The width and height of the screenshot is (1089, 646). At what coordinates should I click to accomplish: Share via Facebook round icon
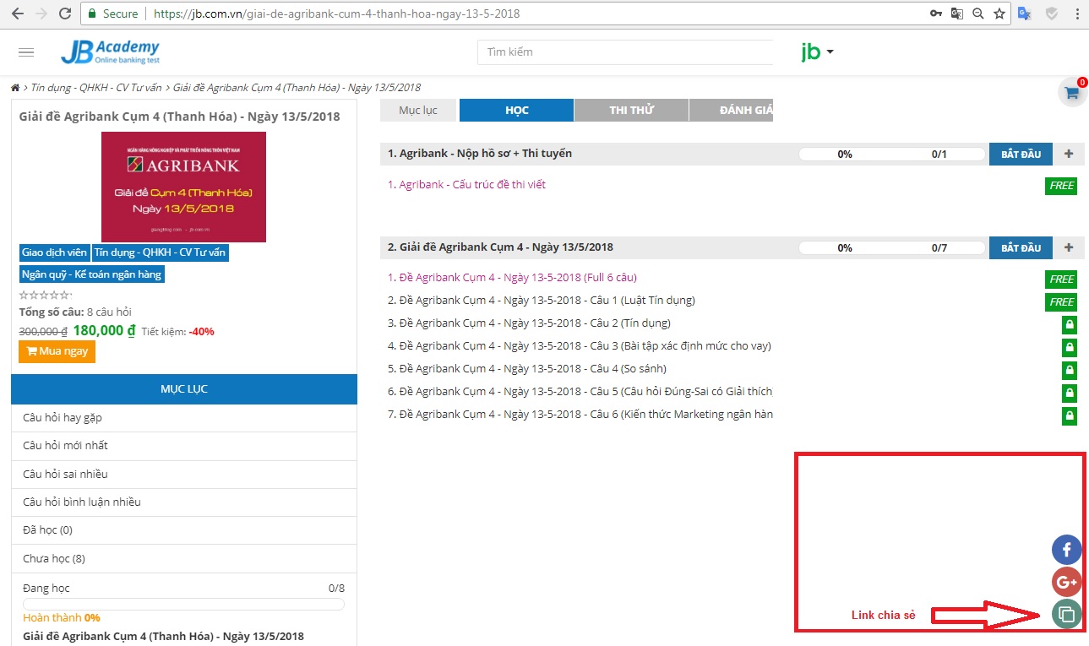coord(1066,551)
